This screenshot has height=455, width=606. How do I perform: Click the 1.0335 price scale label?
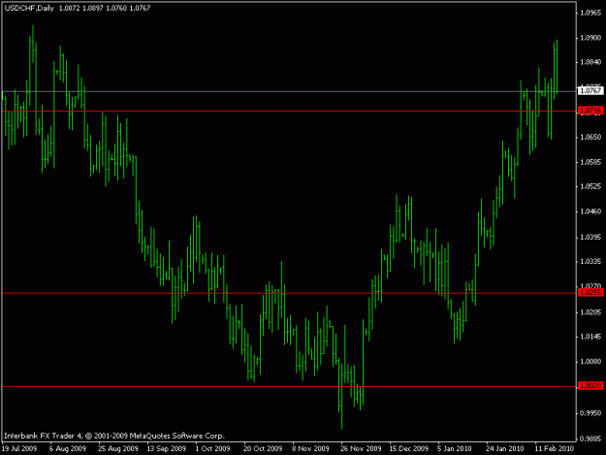[590, 262]
